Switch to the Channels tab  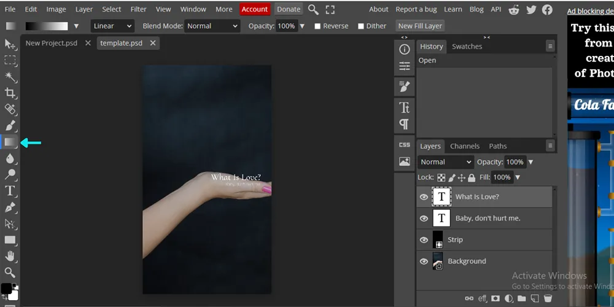(x=465, y=146)
